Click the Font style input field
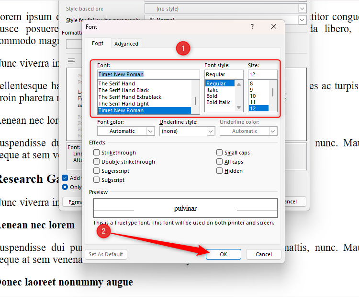The width and height of the screenshot is (359, 297). (224, 74)
